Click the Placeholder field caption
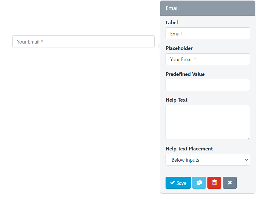268x199 pixels. (x=179, y=48)
